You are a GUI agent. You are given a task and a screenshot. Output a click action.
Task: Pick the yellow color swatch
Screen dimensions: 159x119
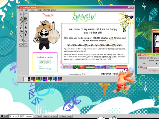pos(37,80)
